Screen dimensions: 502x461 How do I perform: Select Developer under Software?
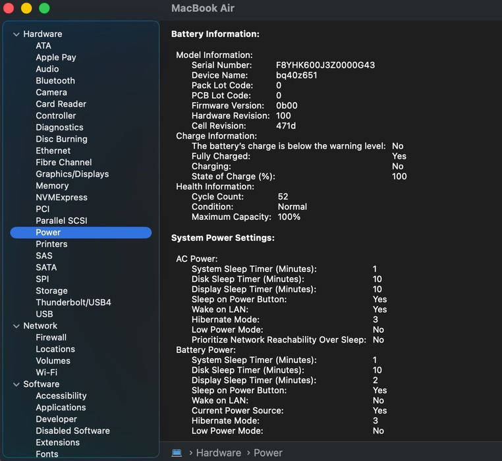click(x=57, y=420)
